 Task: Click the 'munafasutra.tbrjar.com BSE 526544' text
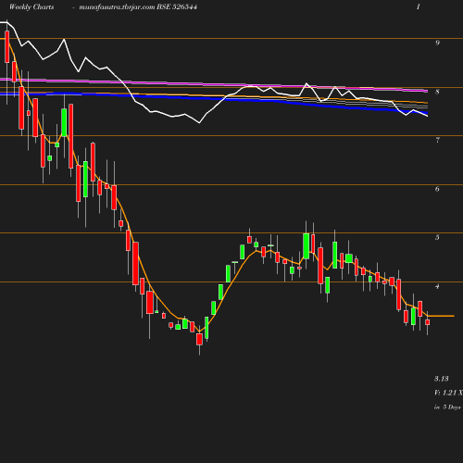[138, 7]
